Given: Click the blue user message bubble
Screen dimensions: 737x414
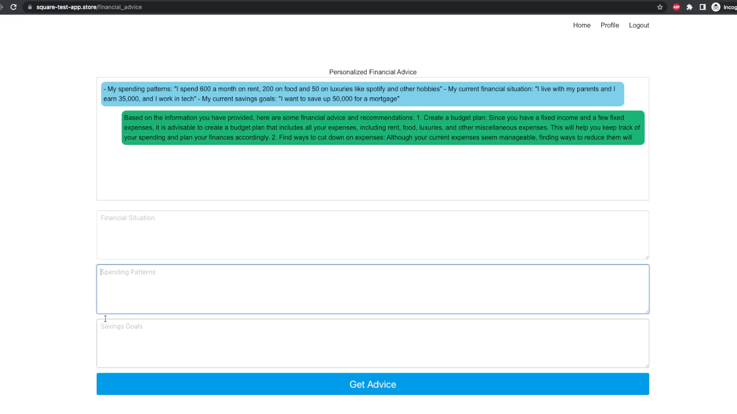Looking at the screenshot, I should coord(362,94).
